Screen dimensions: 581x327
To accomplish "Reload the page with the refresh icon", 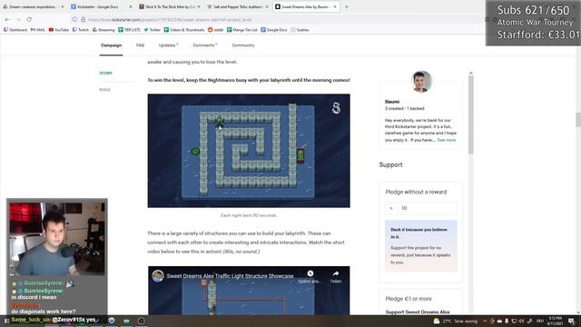I will tap(29, 19).
